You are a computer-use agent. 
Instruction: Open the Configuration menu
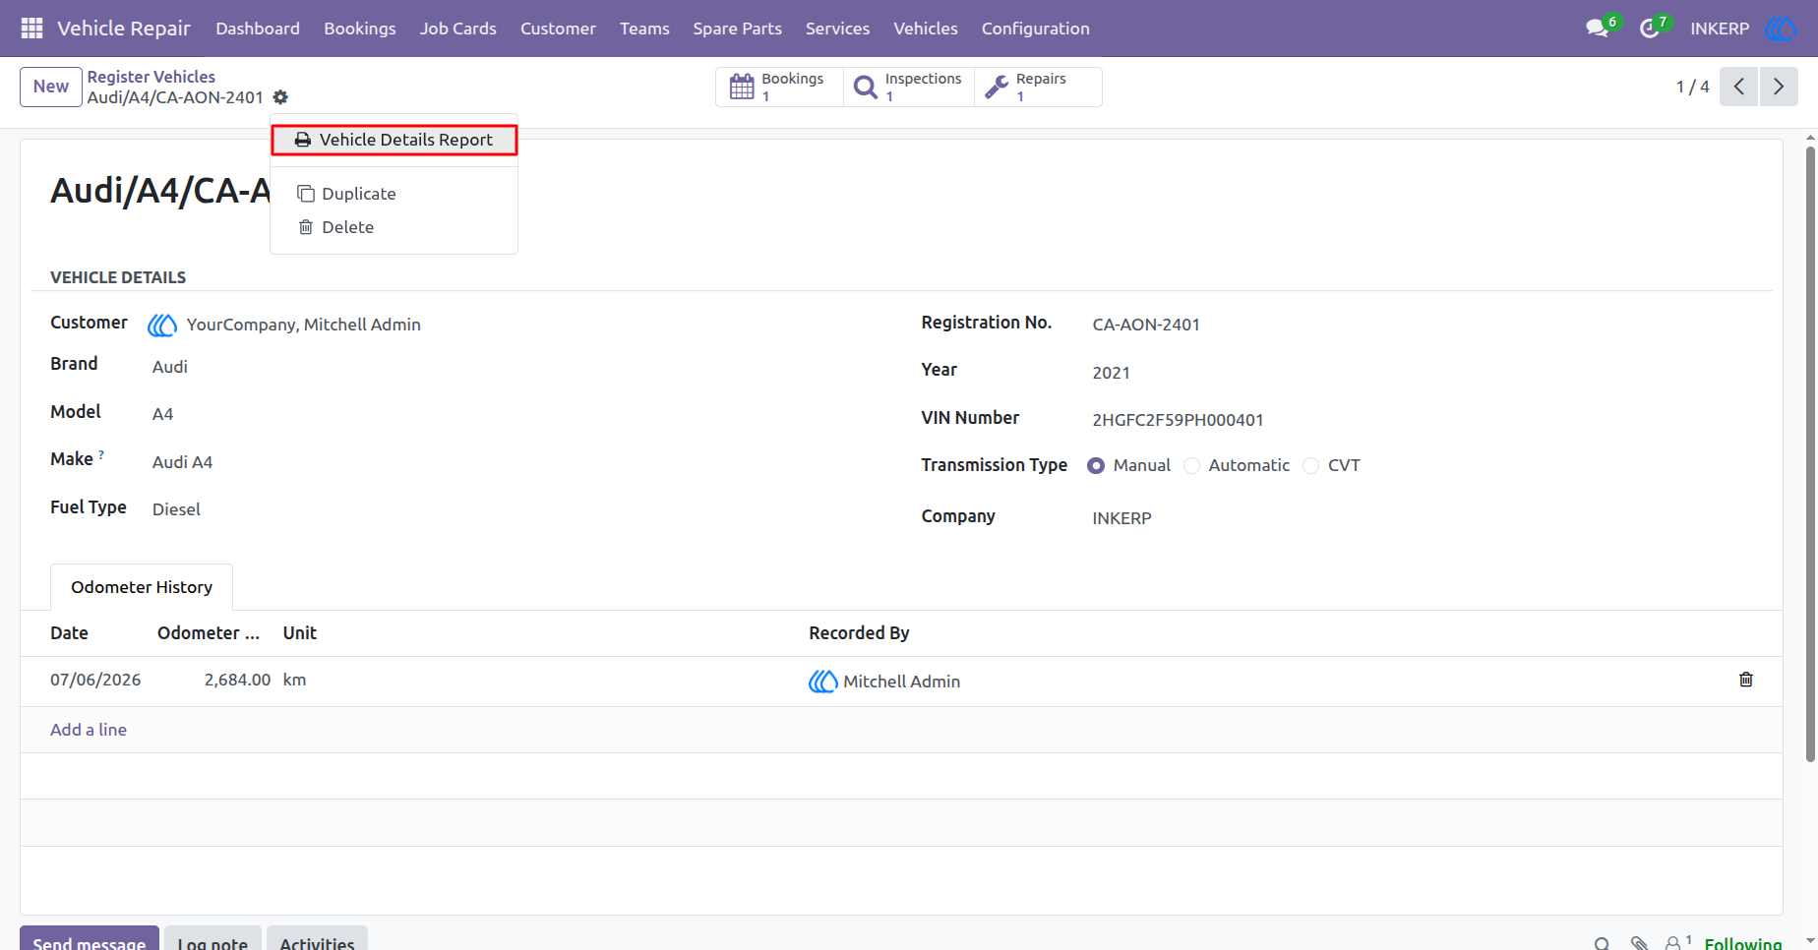1036,29
